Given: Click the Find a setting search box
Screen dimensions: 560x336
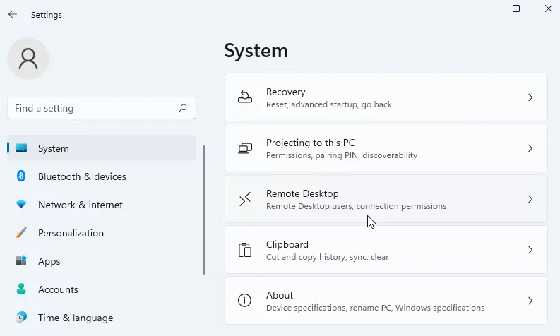Looking at the screenshot, I should [x=102, y=108].
